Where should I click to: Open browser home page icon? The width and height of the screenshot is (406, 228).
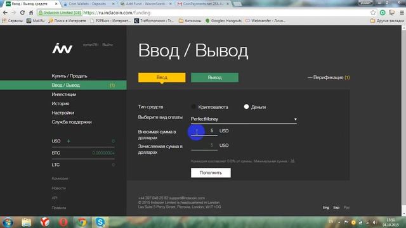click(31, 13)
